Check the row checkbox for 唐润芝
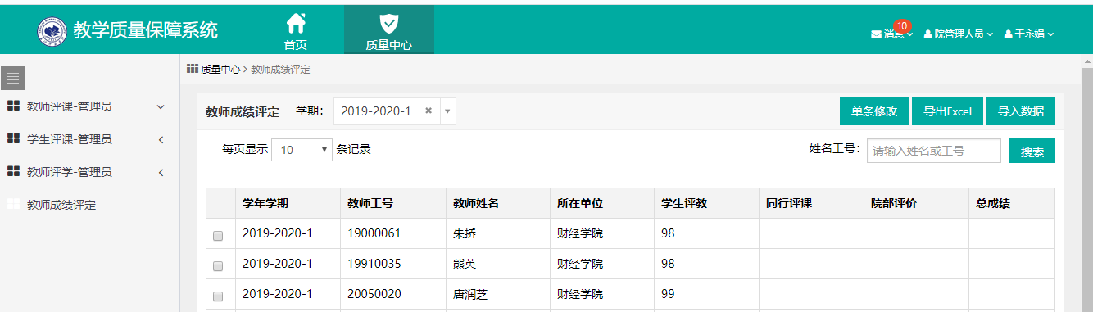 [x=218, y=296]
